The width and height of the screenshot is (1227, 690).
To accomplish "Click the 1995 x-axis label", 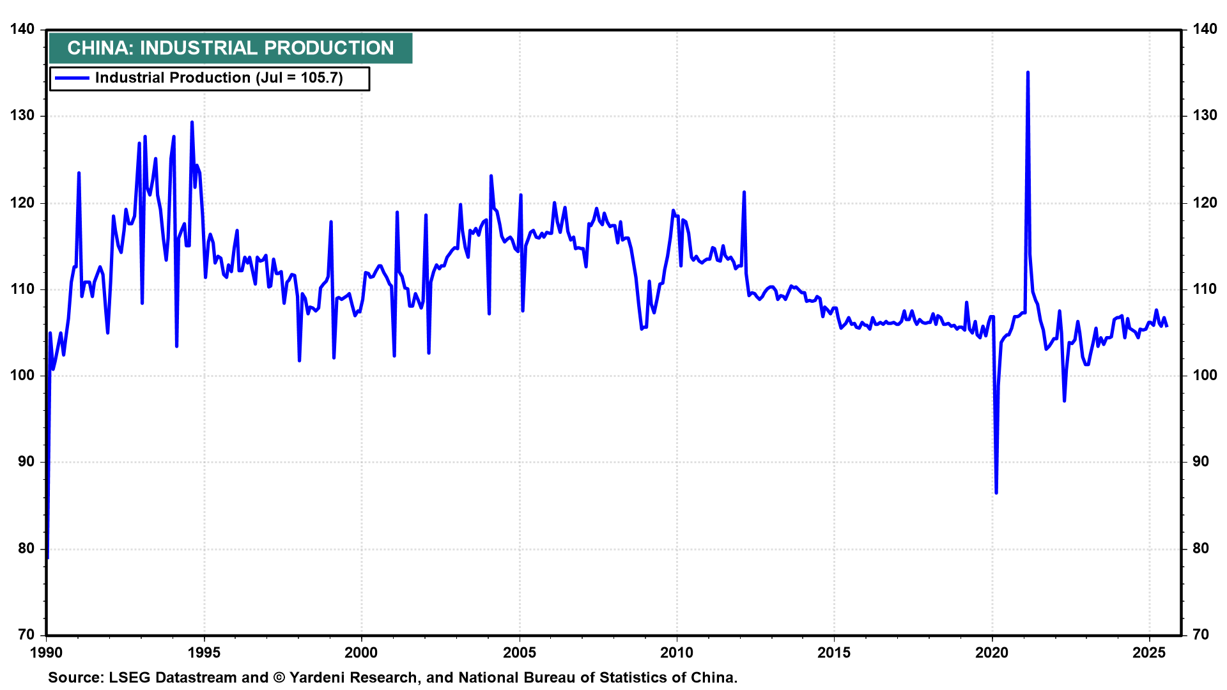I will [x=204, y=652].
